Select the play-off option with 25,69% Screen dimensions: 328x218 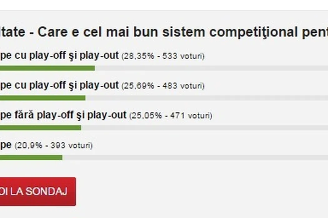(x=59, y=85)
